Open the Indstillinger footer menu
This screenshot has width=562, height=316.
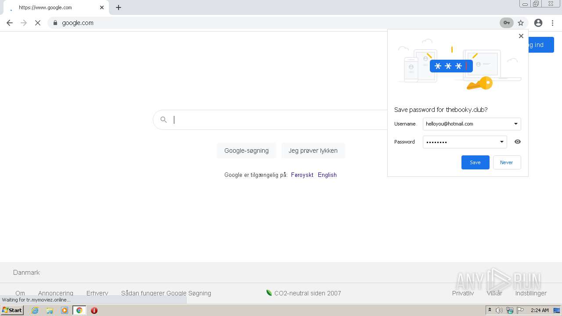[x=531, y=293]
